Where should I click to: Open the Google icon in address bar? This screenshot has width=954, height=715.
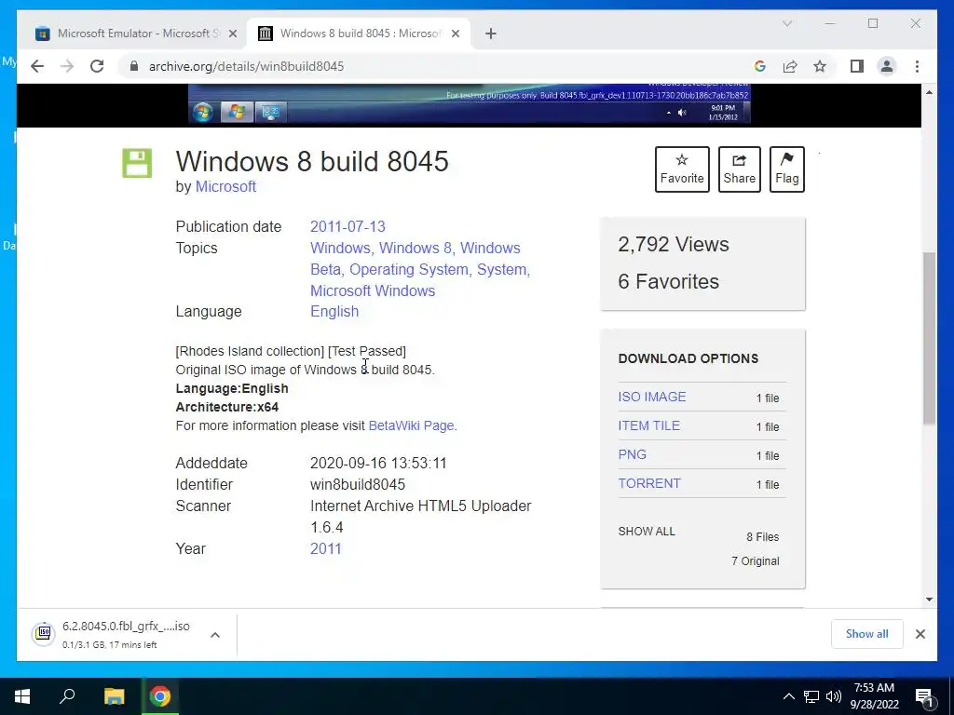click(760, 66)
